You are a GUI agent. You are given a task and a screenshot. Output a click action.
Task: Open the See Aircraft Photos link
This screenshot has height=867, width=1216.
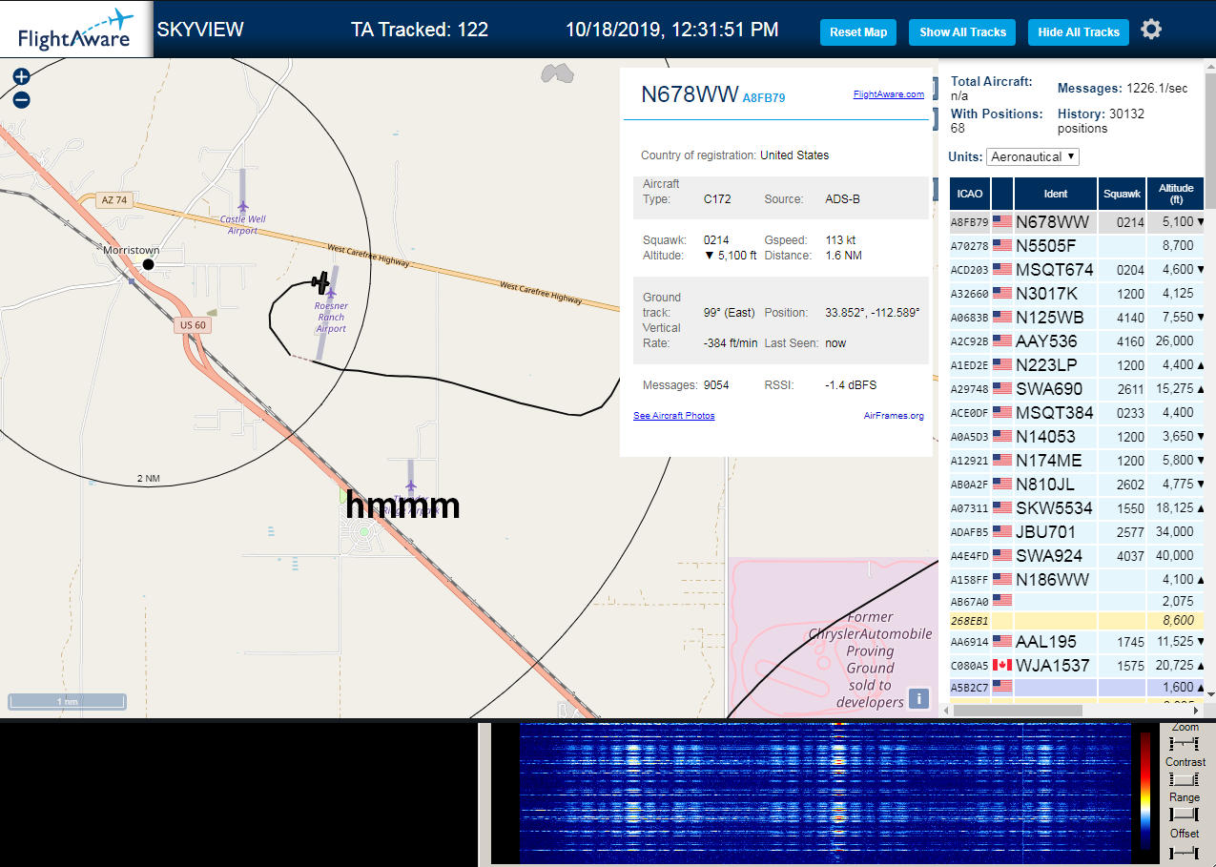click(673, 416)
